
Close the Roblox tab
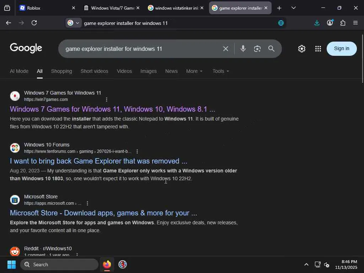coord(74,8)
